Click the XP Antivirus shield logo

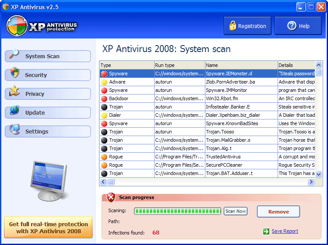click(17, 26)
